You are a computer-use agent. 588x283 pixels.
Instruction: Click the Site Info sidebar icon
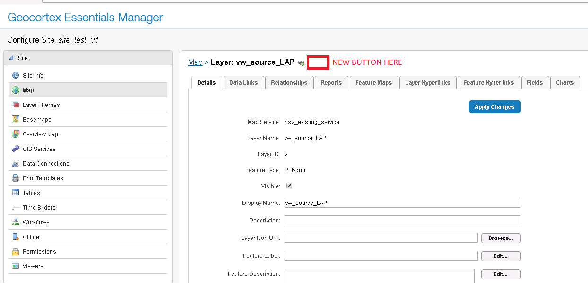tap(16, 75)
